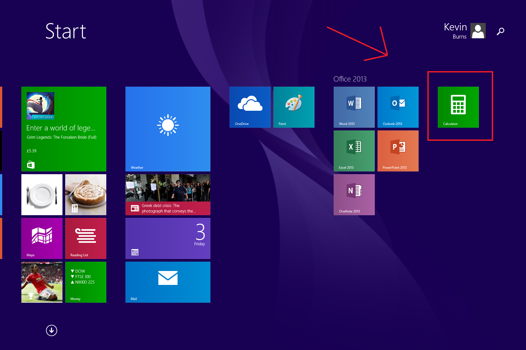This screenshot has width=526, height=350.
Task: Launch Excel 2013
Action: (354, 151)
